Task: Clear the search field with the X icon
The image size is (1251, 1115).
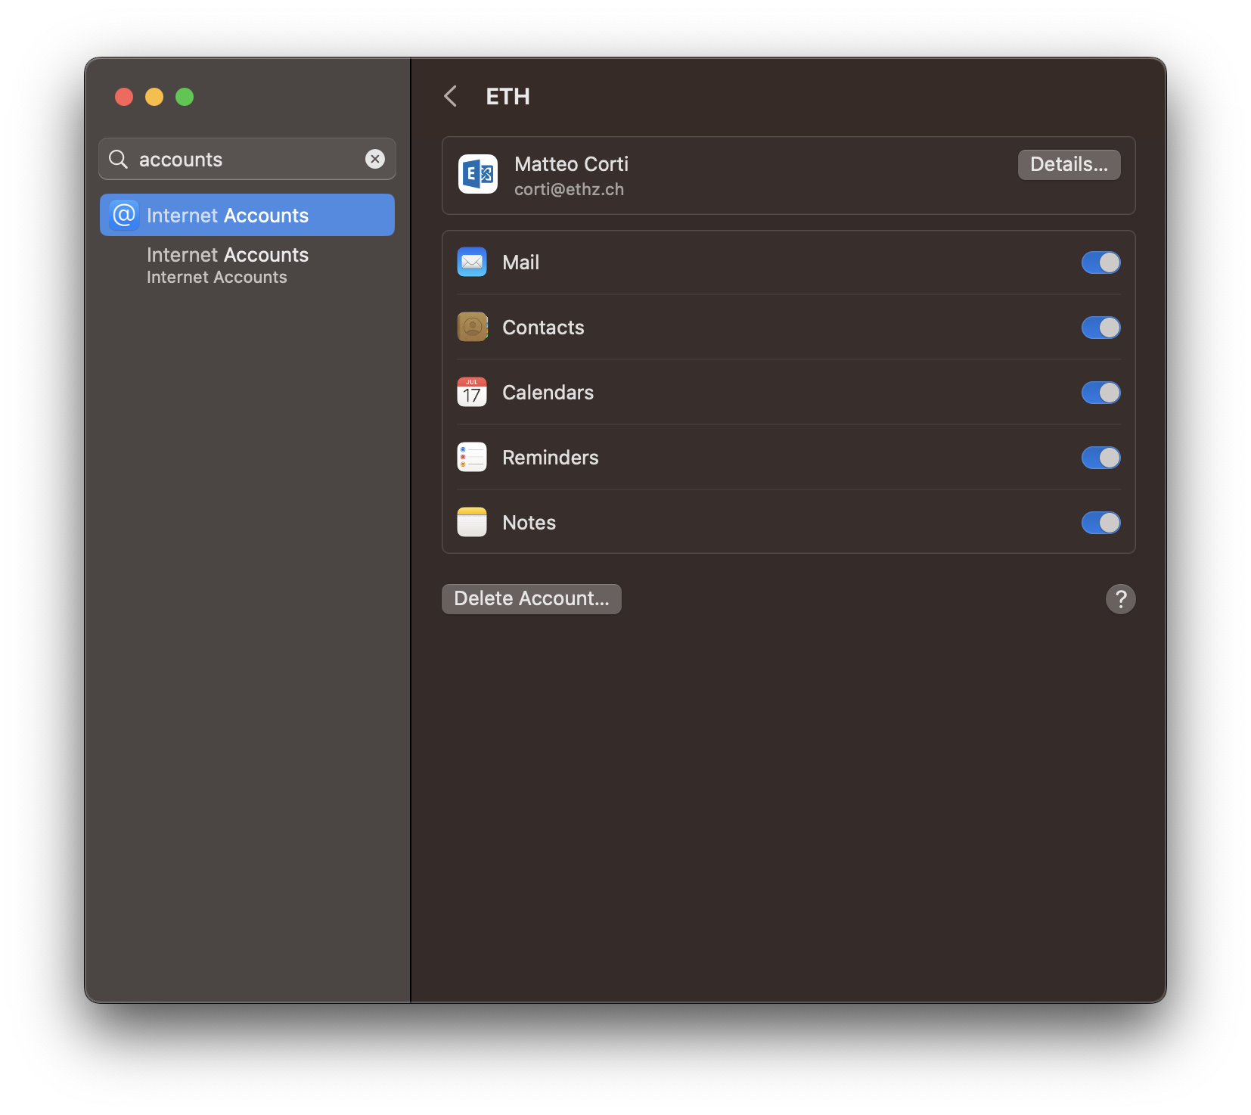Action: 375,159
